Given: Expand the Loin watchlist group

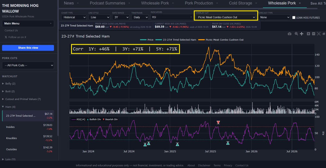Looking at the screenshot, I should click(x=9, y=159).
